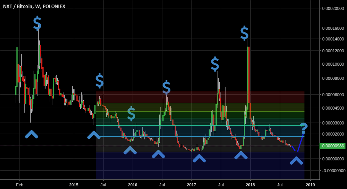This screenshot has height=189, width=347.
Task: Click the Feb label on time axis
Action: (19, 184)
